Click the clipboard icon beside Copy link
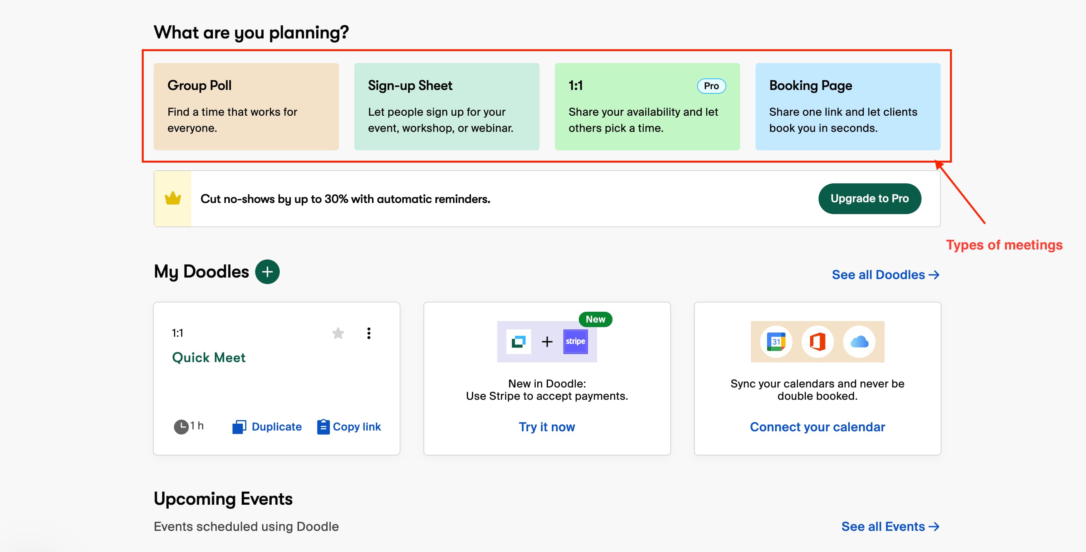The height and width of the screenshot is (552, 1086). point(323,427)
